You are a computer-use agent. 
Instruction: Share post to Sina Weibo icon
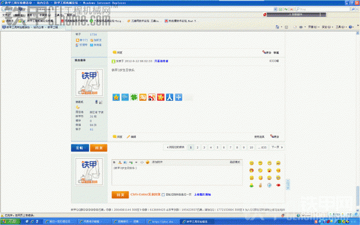(151, 97)
